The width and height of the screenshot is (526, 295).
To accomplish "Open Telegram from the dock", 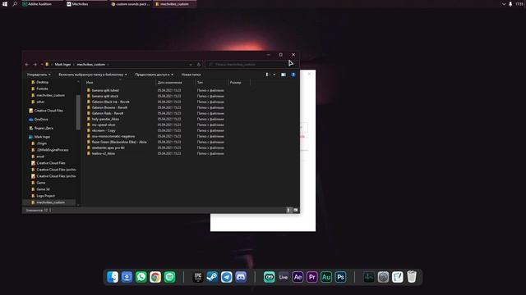I will tap(227, 277).
